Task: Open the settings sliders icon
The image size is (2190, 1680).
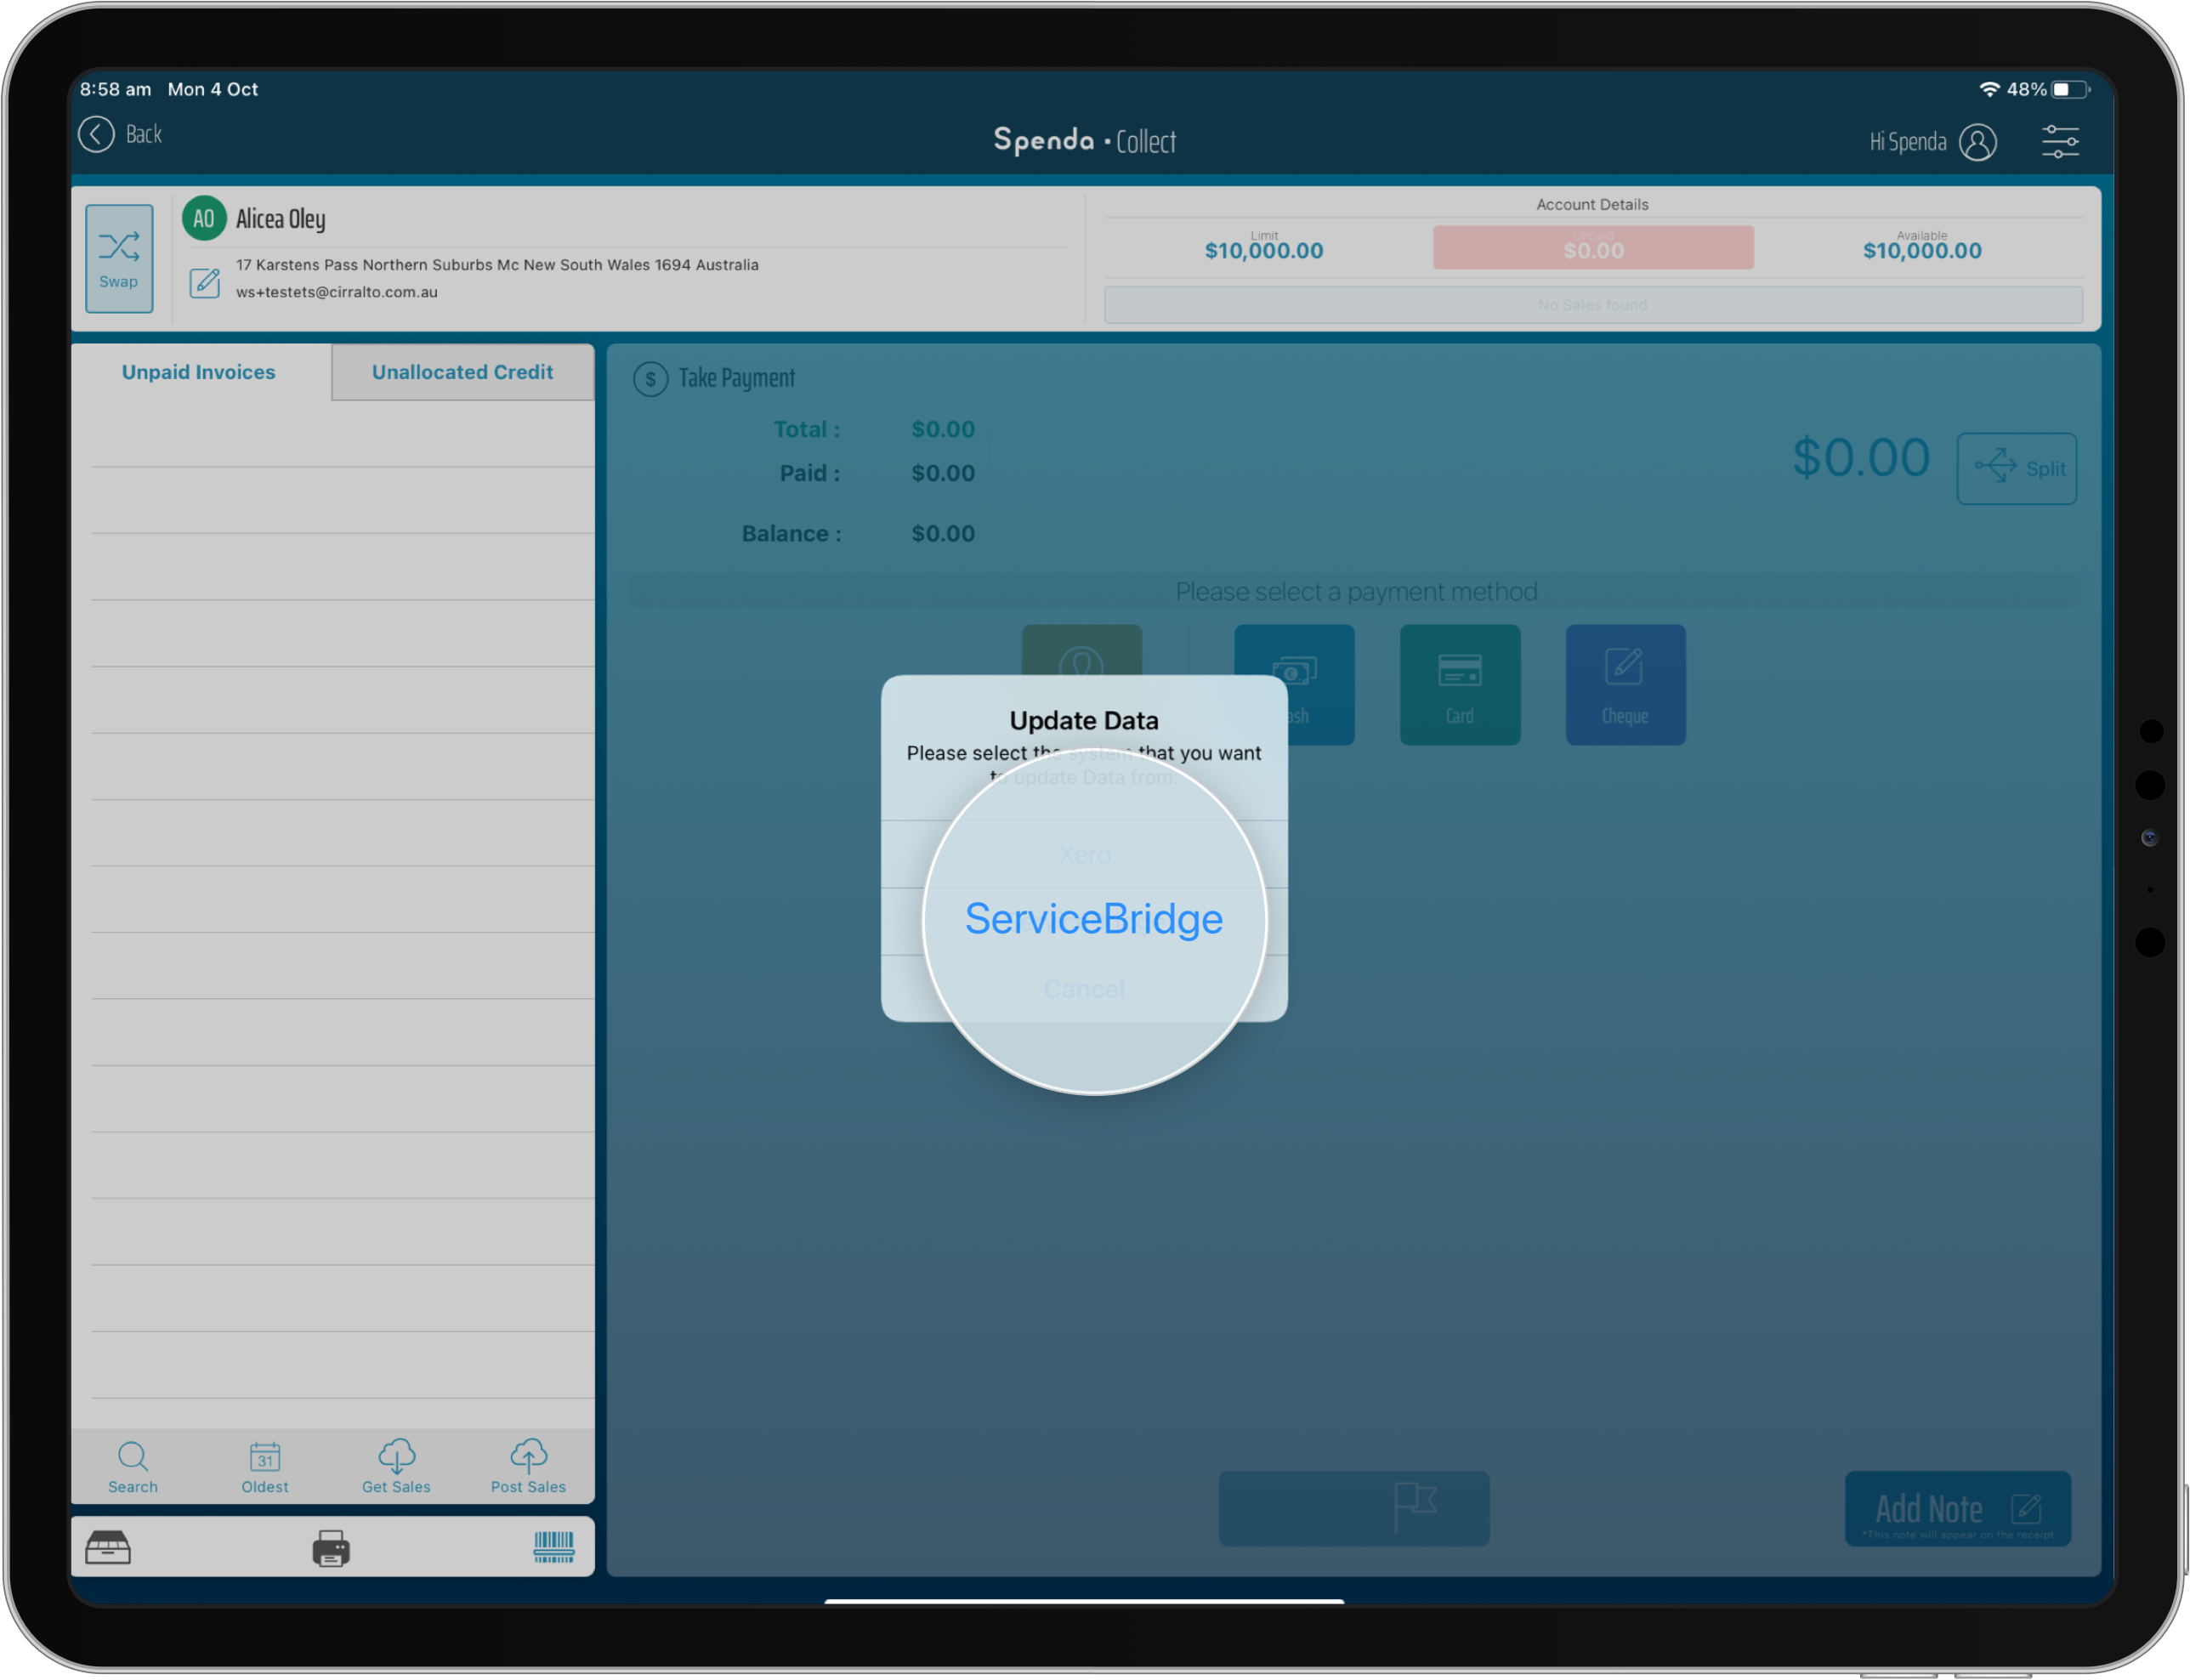Action: [2060, 141]
